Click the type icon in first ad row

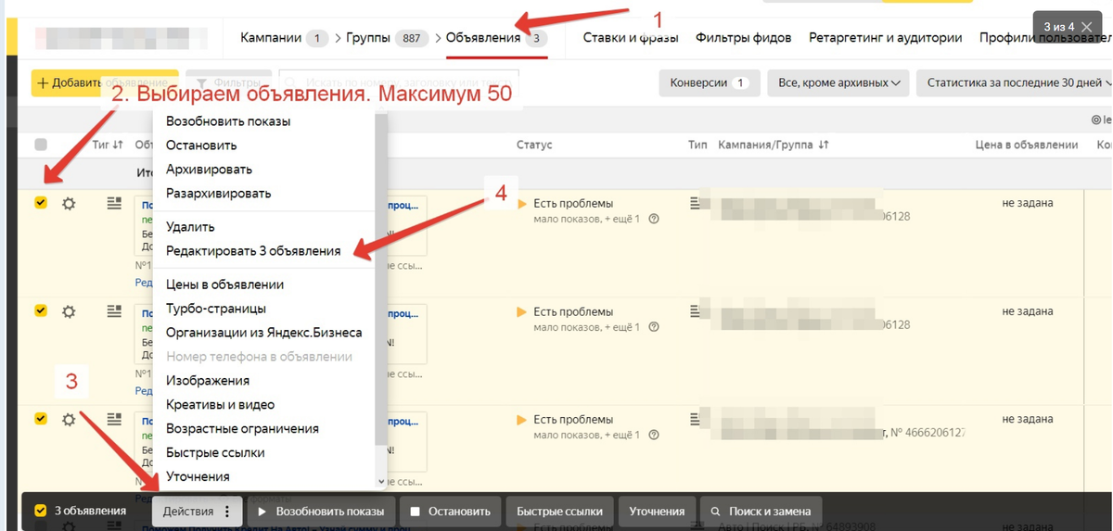tap(695, 202)
